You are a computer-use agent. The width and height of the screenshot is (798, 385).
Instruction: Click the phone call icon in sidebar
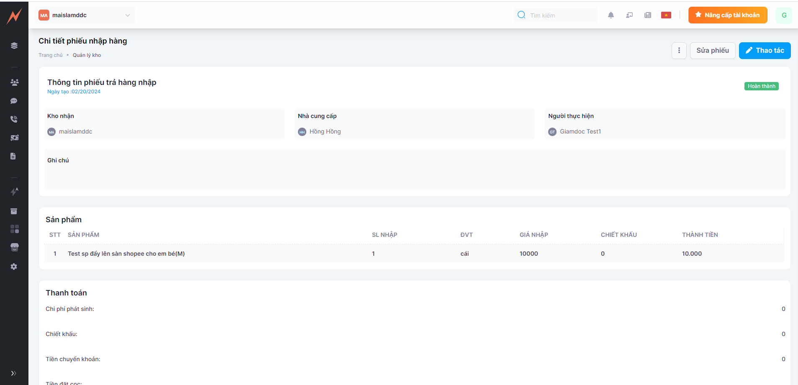click(14, 119)
